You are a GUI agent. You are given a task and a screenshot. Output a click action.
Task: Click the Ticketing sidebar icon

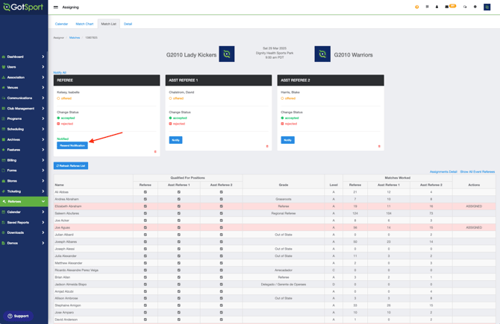4,191
